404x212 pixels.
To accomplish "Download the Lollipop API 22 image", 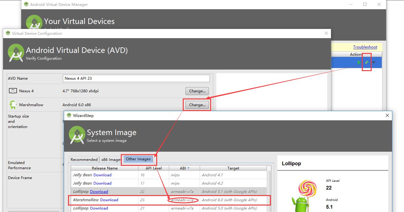I will pos(99,191).
